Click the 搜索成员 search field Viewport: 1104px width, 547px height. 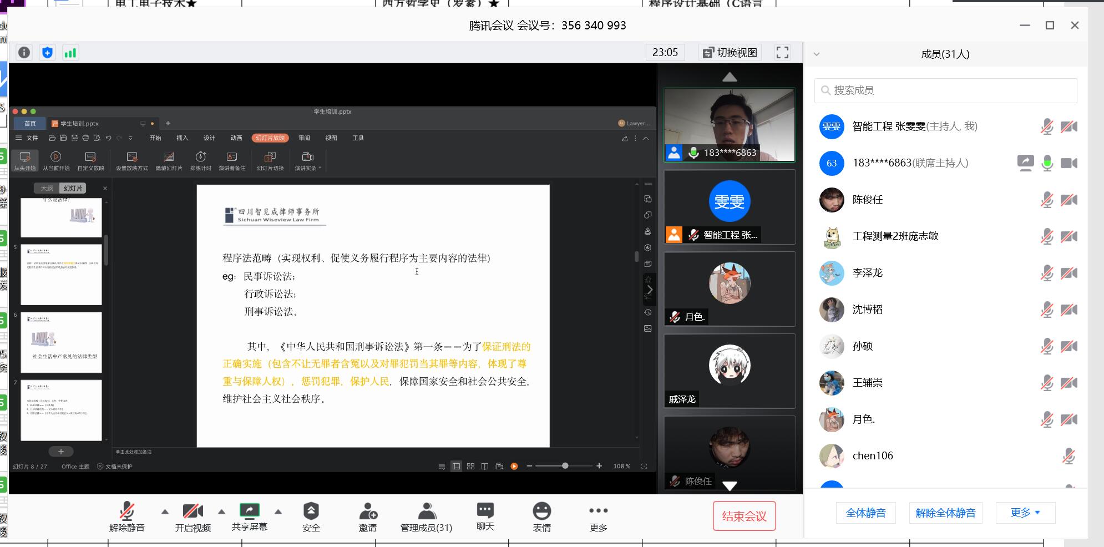click(x=945, y=90)
